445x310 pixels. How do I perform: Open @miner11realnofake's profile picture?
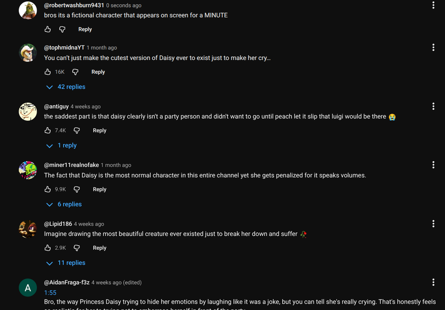pos(28,170)
